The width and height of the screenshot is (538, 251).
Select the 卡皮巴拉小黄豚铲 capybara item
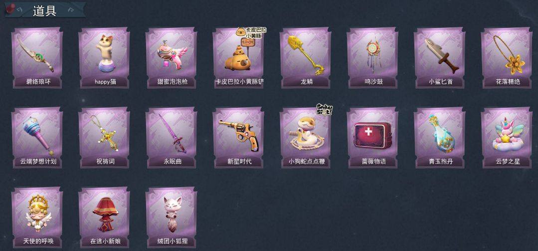pyautogui.click(x=238, y=58)
